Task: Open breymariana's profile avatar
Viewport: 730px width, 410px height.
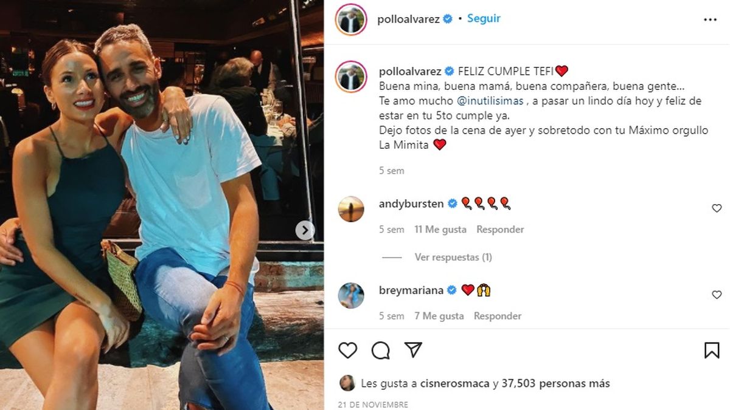Action: click(x=351, y=295)
